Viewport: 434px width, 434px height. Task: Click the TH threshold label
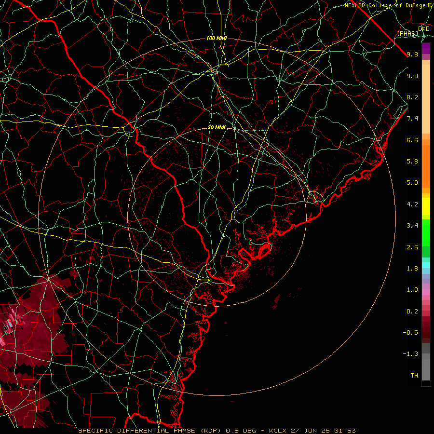414,376
